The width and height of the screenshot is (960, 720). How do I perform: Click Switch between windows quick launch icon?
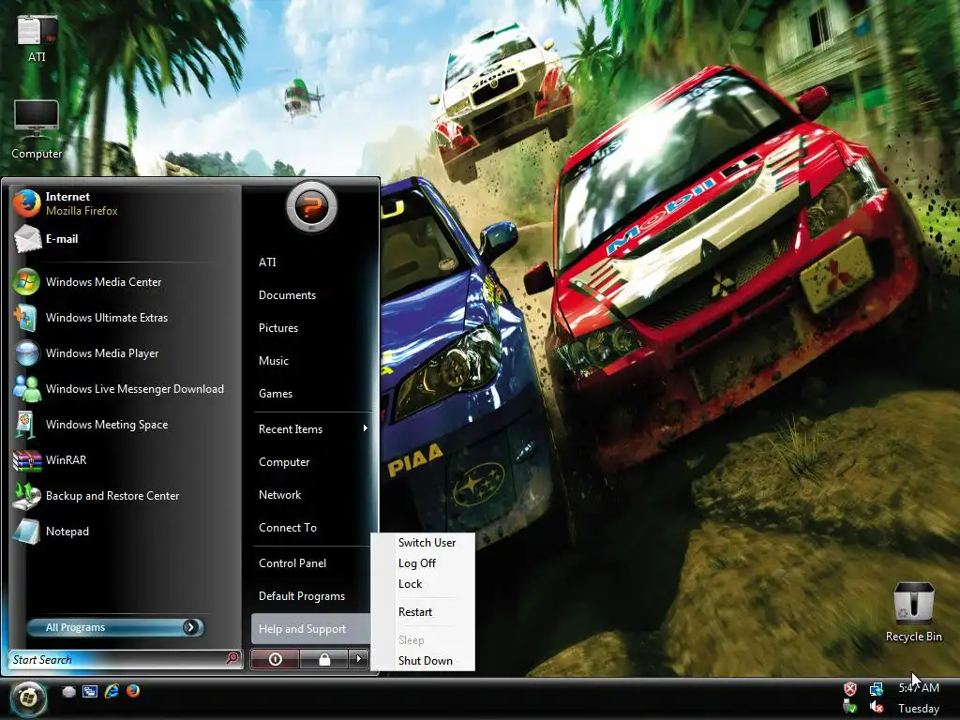(x=90, y=691)
